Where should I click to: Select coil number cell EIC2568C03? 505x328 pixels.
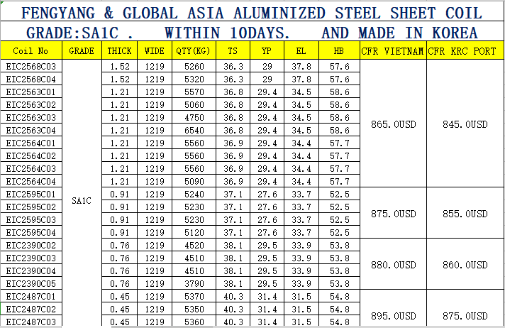pos(31,66)
